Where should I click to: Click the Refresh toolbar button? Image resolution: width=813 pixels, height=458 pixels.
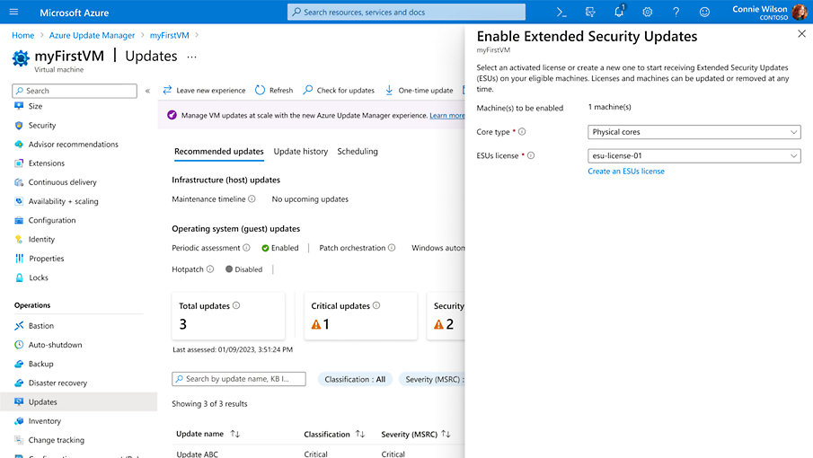[x=274, y=91]
